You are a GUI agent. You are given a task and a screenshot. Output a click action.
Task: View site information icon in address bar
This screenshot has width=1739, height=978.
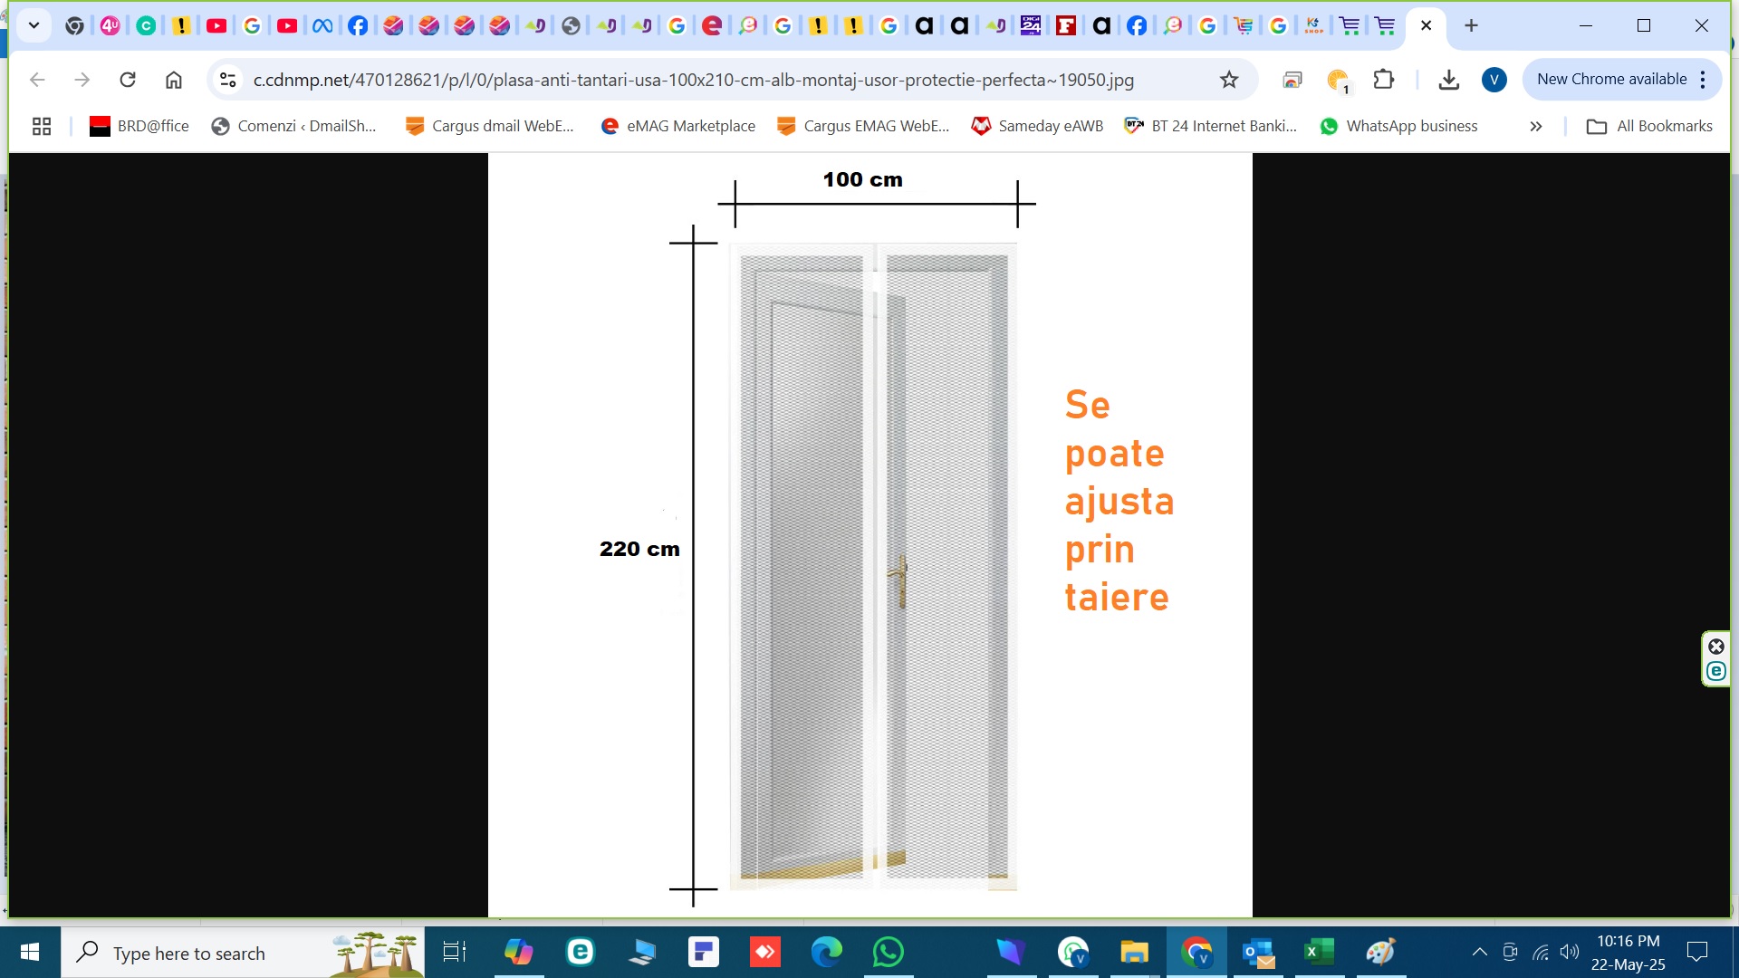[x=228, y=80]
